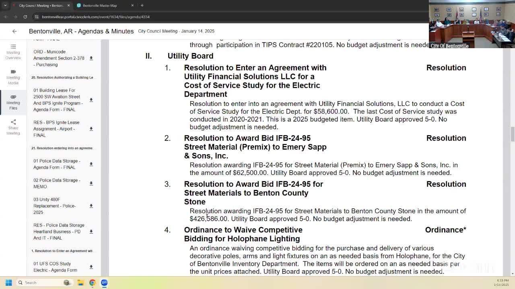Open the Meeting Overview sidebar section
The image size is (515, 289).
13,51
